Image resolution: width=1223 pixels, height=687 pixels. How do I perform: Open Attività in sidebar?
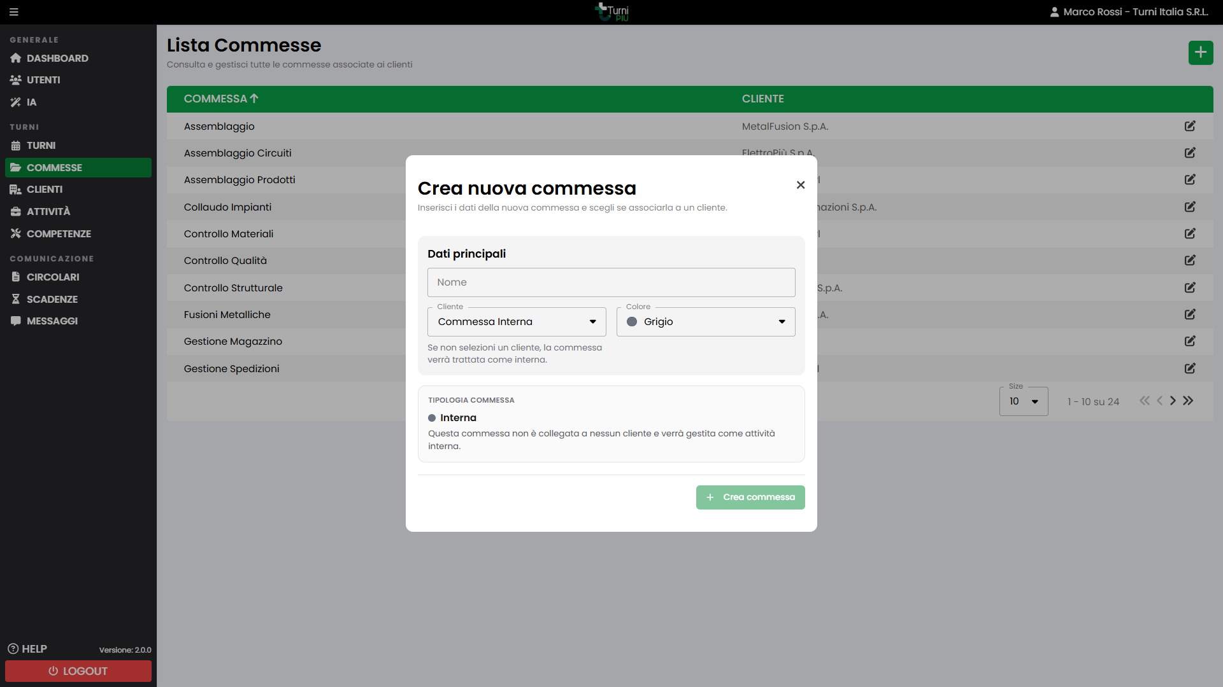coord(78,212)
